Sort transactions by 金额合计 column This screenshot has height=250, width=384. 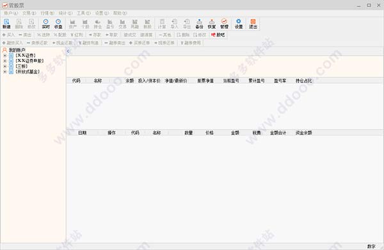(278, 133)
